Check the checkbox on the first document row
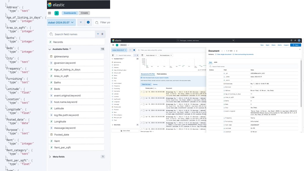 click(143, 92)
